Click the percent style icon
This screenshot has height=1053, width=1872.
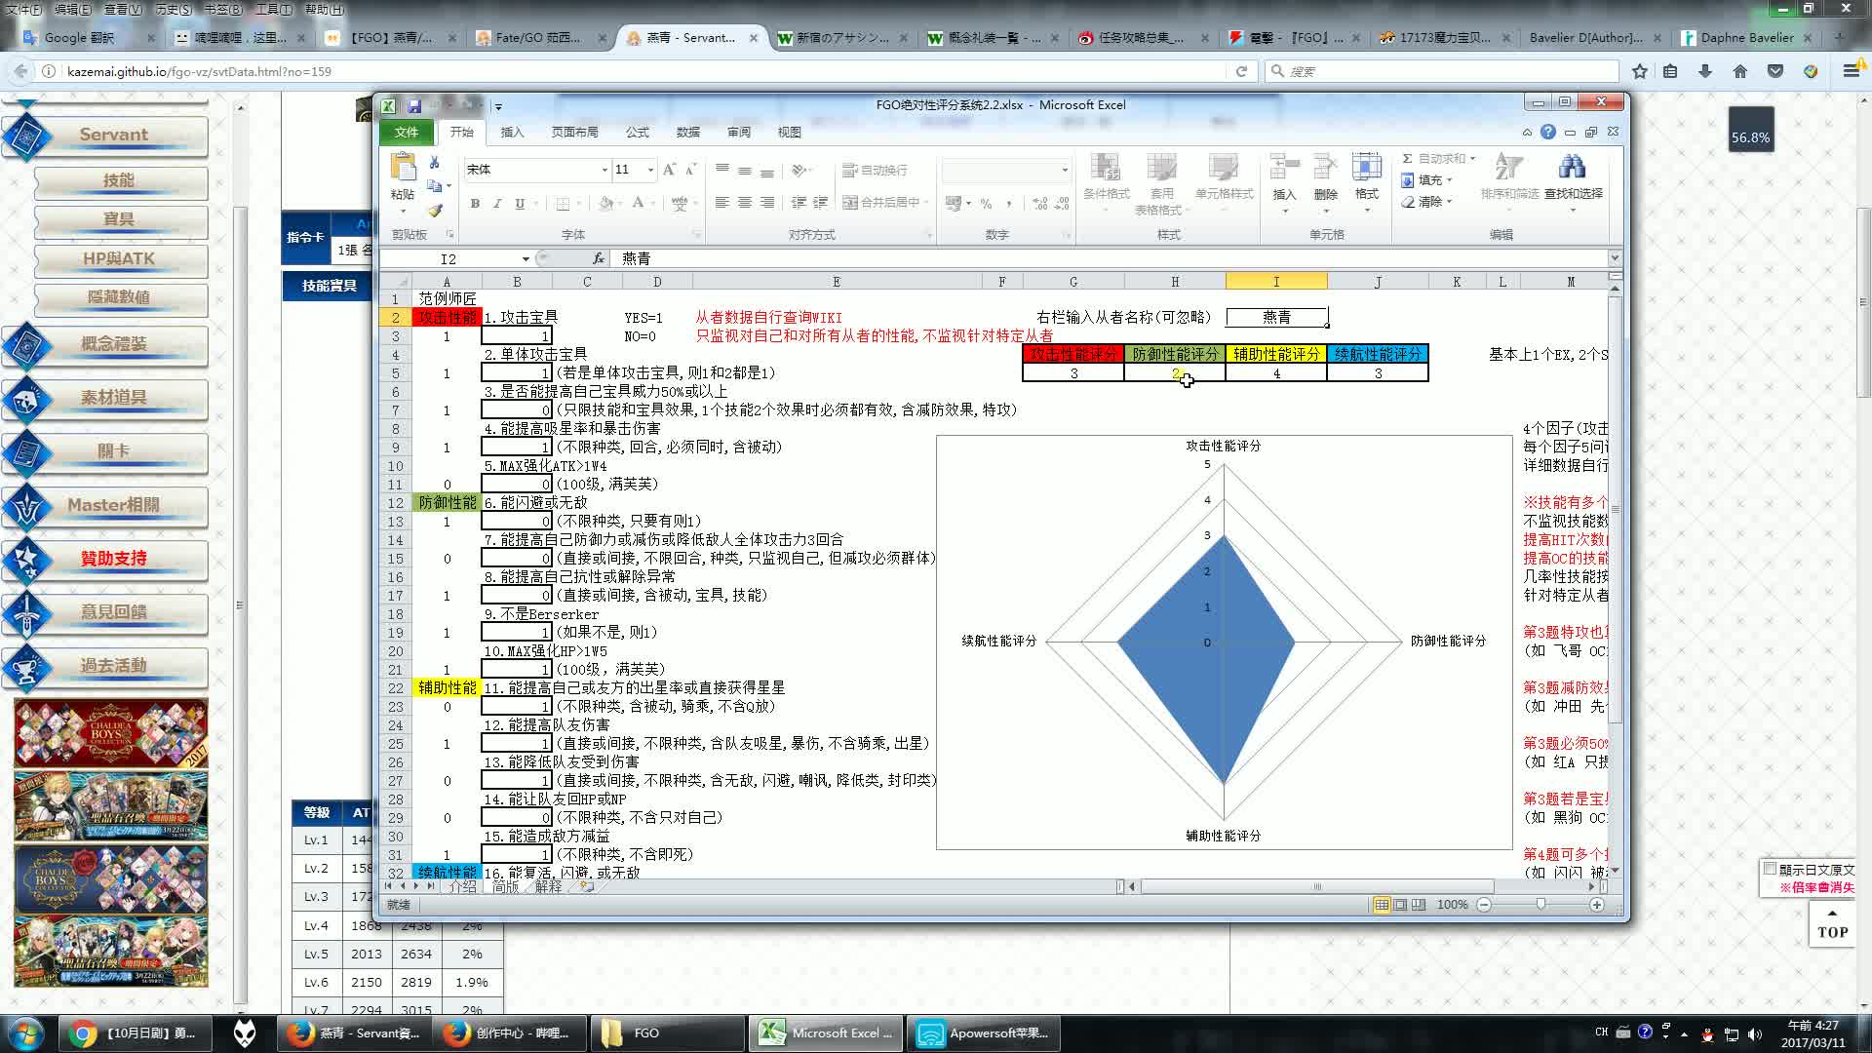point(986,203)
